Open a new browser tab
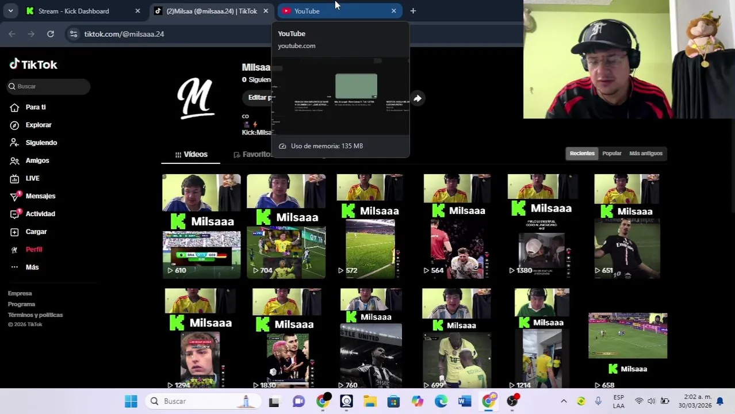The width and height of the screenshot is (735, 414). (413, 11)
